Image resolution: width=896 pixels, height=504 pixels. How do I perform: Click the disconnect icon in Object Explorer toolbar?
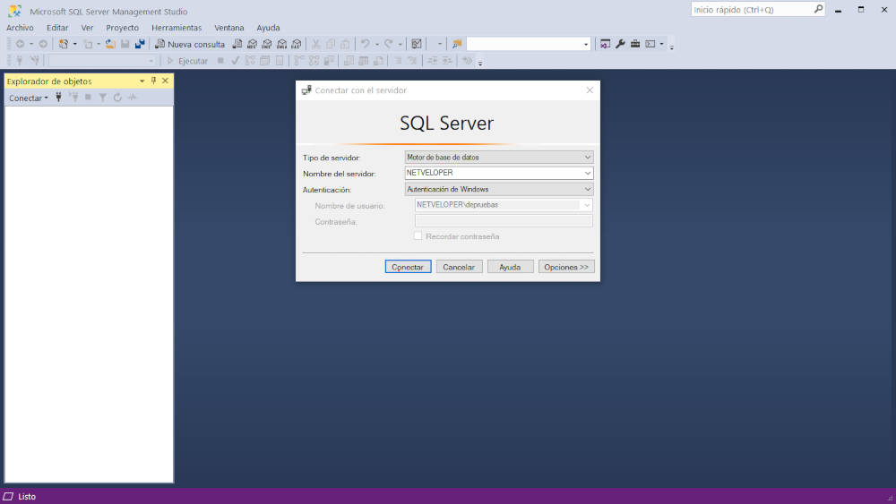pyautogui.click(x=73, y=98)
